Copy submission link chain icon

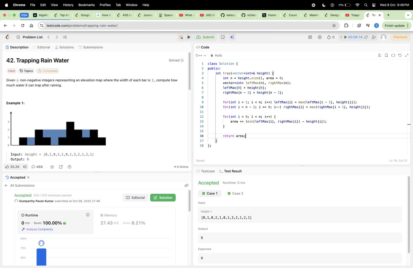(186, 186)
